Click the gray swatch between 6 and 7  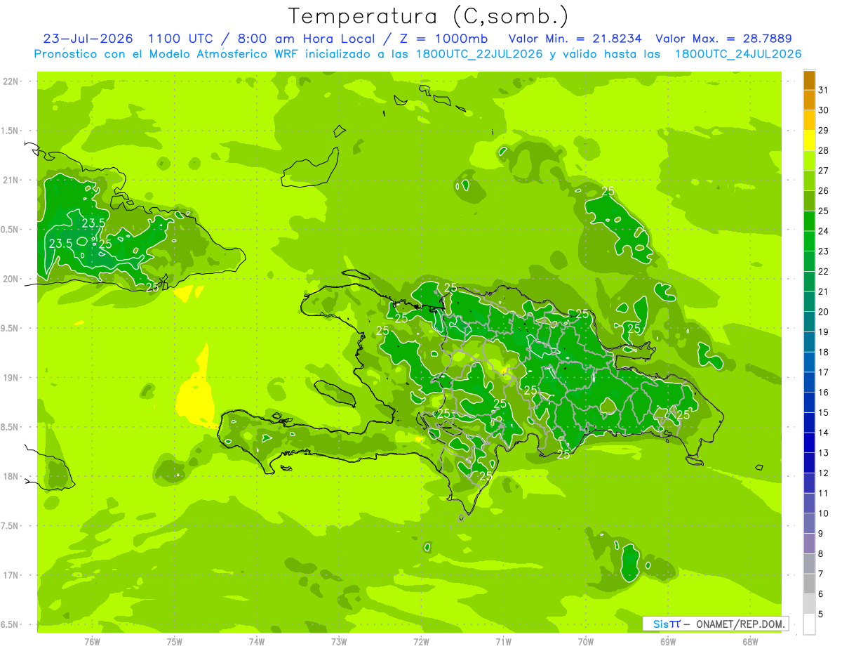(x=809, y=584)
